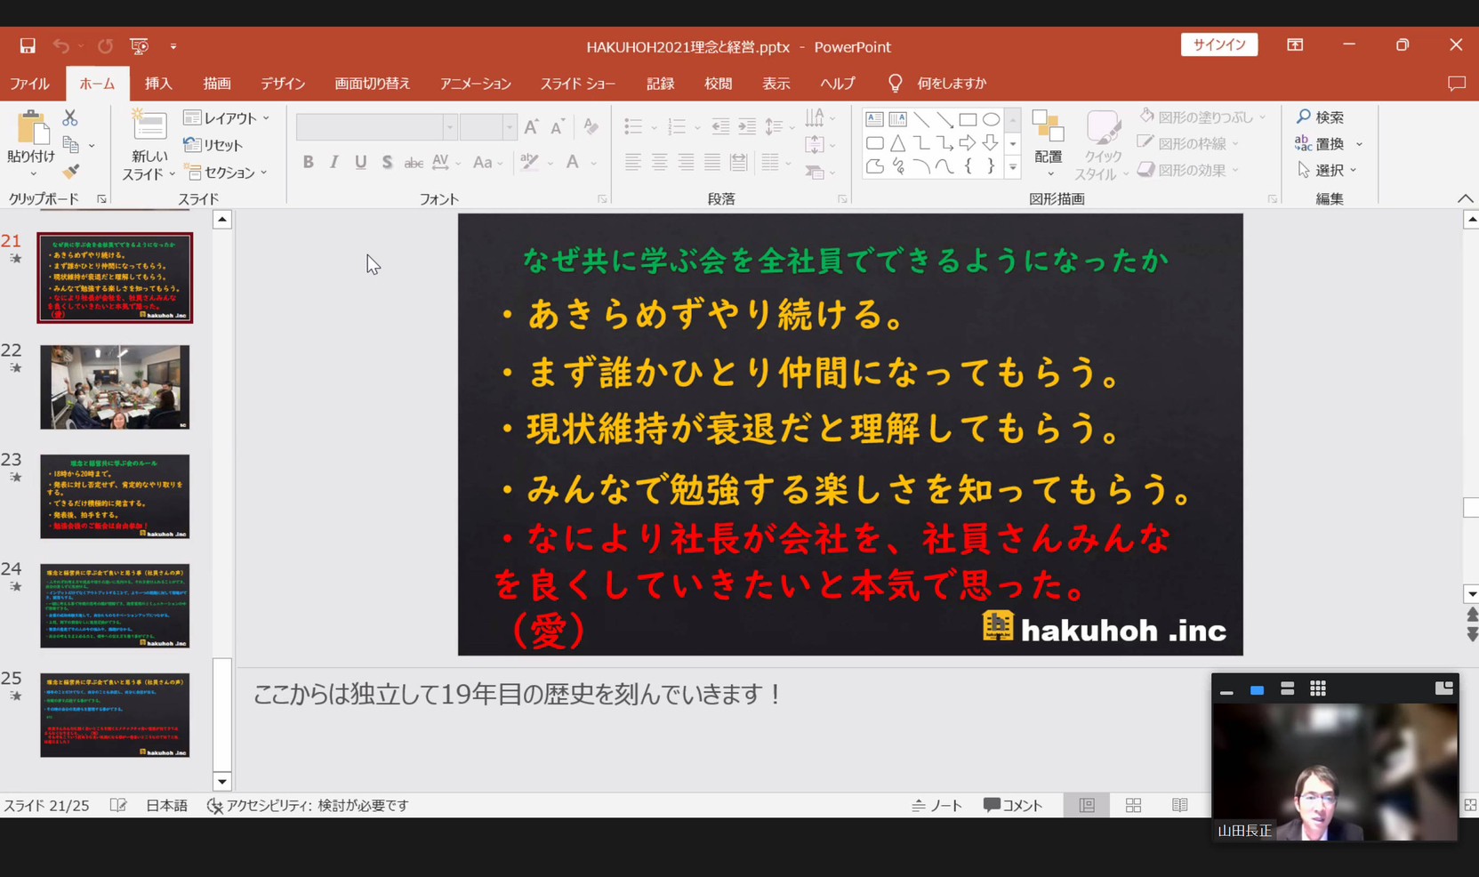Viewport: 1479px width, 877px height.
Task: Expand the shapes gallery more arrow
Action: (1012, 166)
